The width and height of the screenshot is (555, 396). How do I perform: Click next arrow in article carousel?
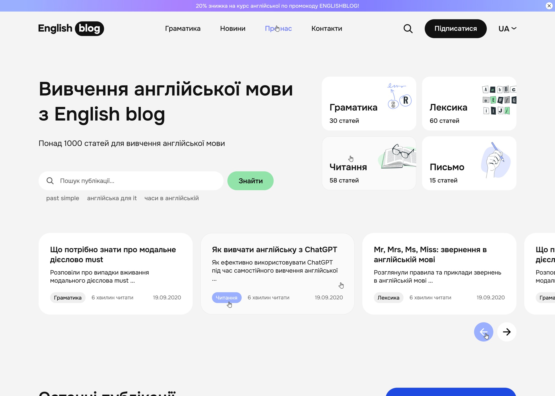click(x=507, y=332)
